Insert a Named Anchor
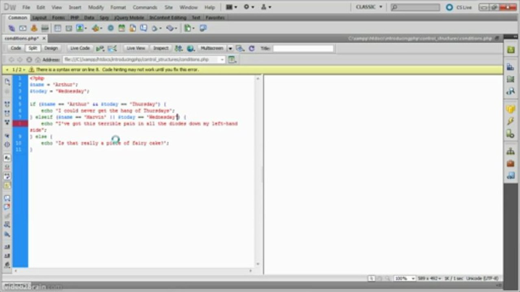This screenshot has height=292, width=520. 34,28
